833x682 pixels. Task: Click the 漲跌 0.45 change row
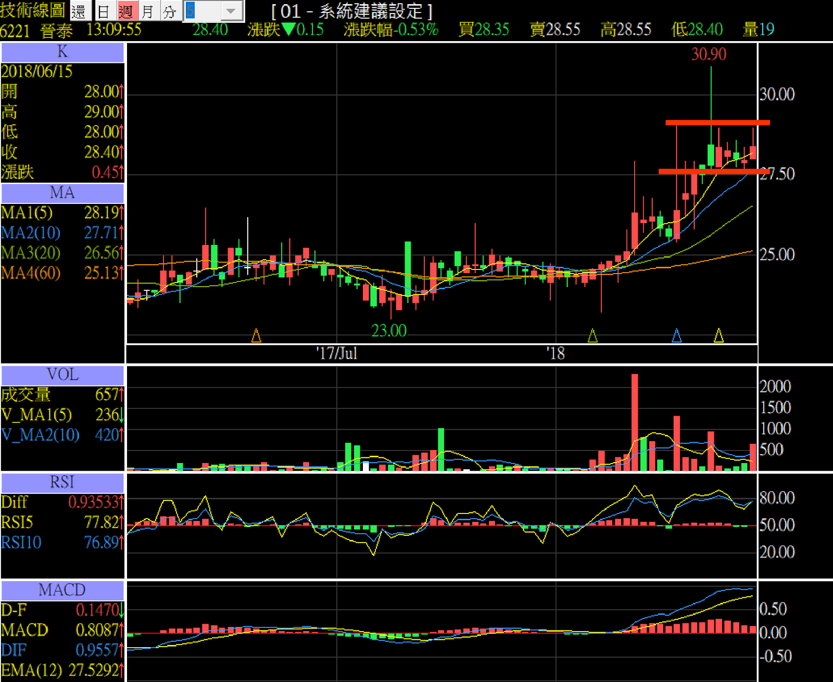pyautogui.click(x=62, y=173)
